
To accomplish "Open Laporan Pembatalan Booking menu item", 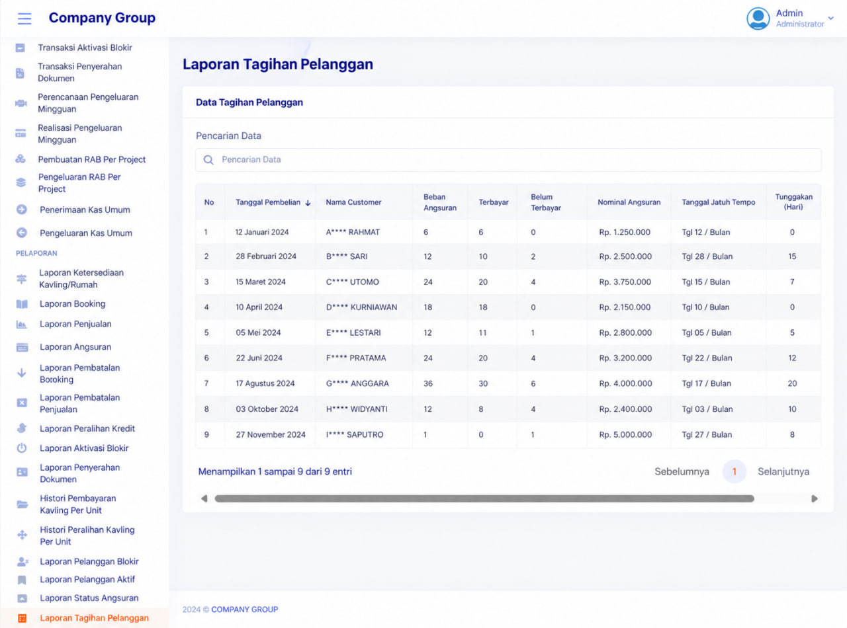I will point(79,373).
